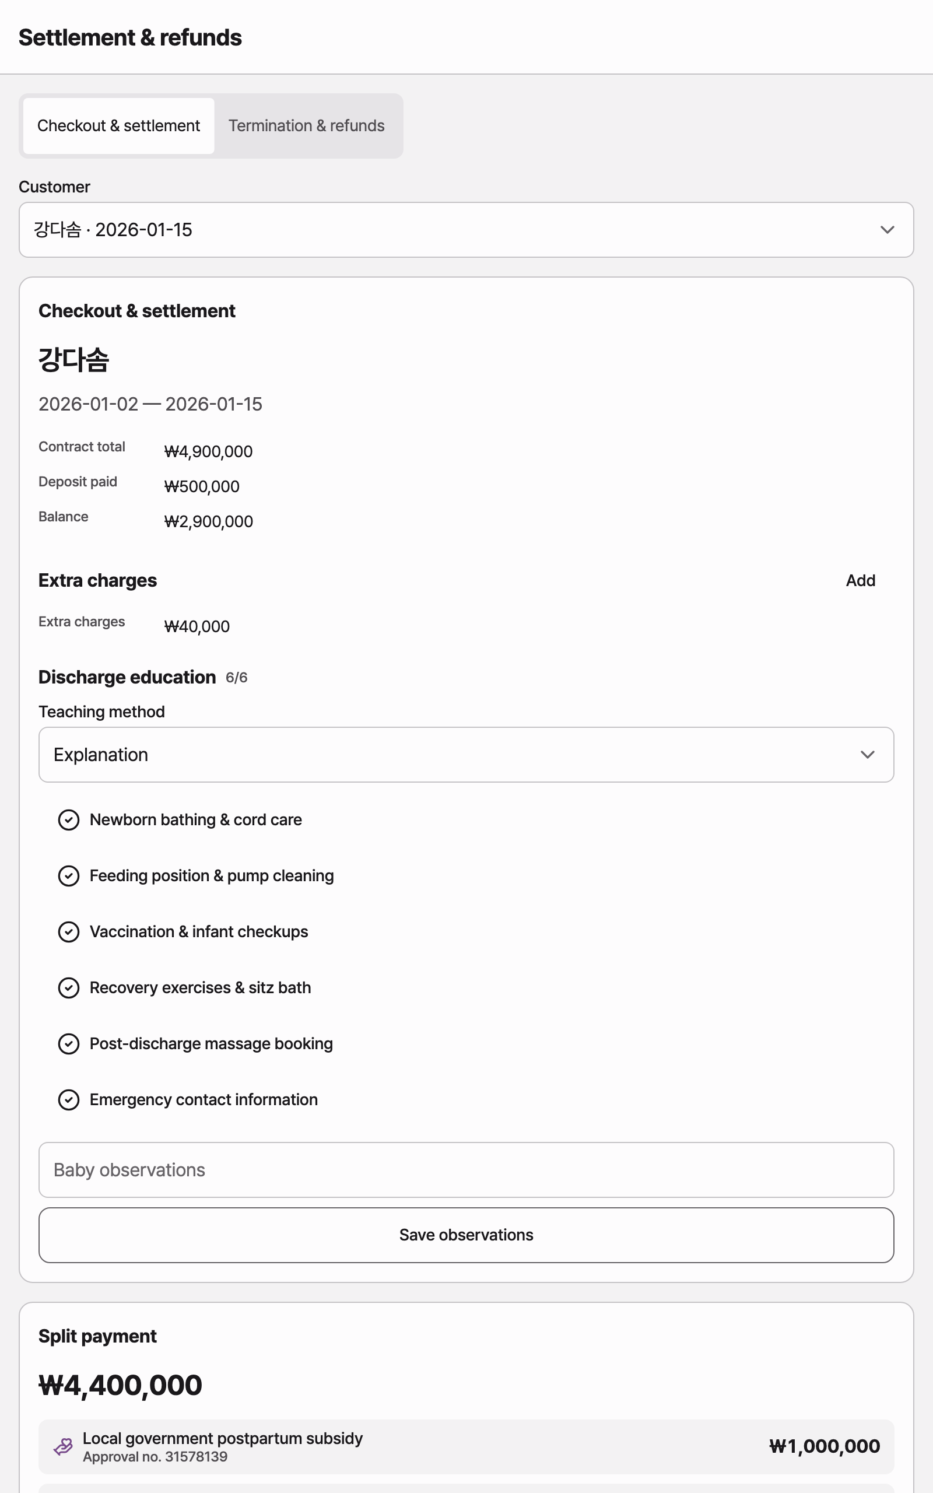Click Save observations button

coord(466,1235)
